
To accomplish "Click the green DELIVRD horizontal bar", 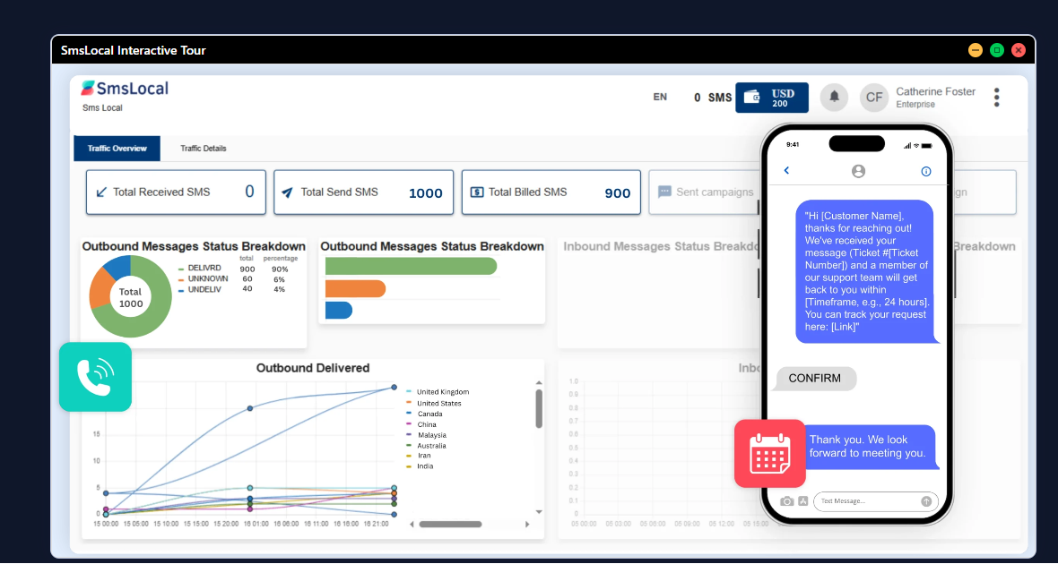I will point(411,266).
